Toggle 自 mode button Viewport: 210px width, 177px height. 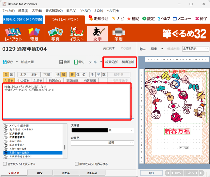6,75
